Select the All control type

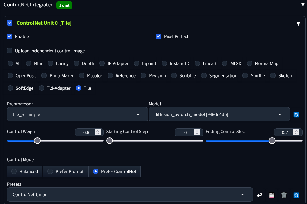(x=10, y=63)
